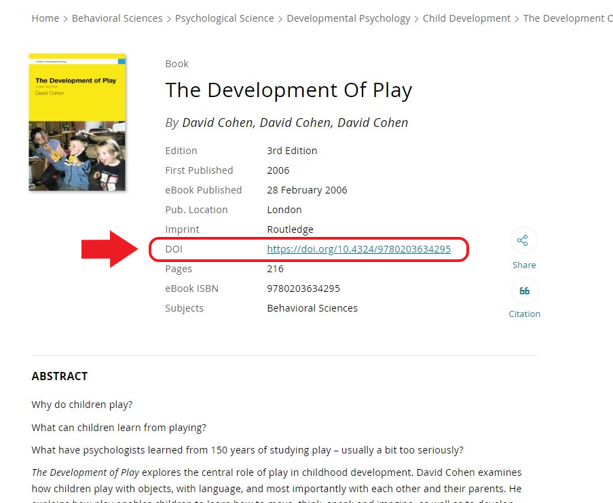Open Behavioral Sciences breadcrumb

117,18
